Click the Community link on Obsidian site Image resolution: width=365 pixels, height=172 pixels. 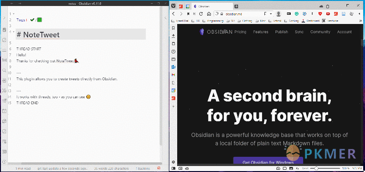pyautogui.click(x=320, y=32)
